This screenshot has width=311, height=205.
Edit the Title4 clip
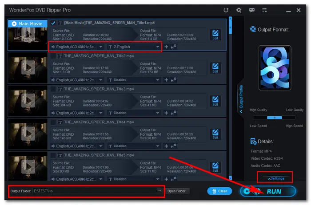coord(215,134)
